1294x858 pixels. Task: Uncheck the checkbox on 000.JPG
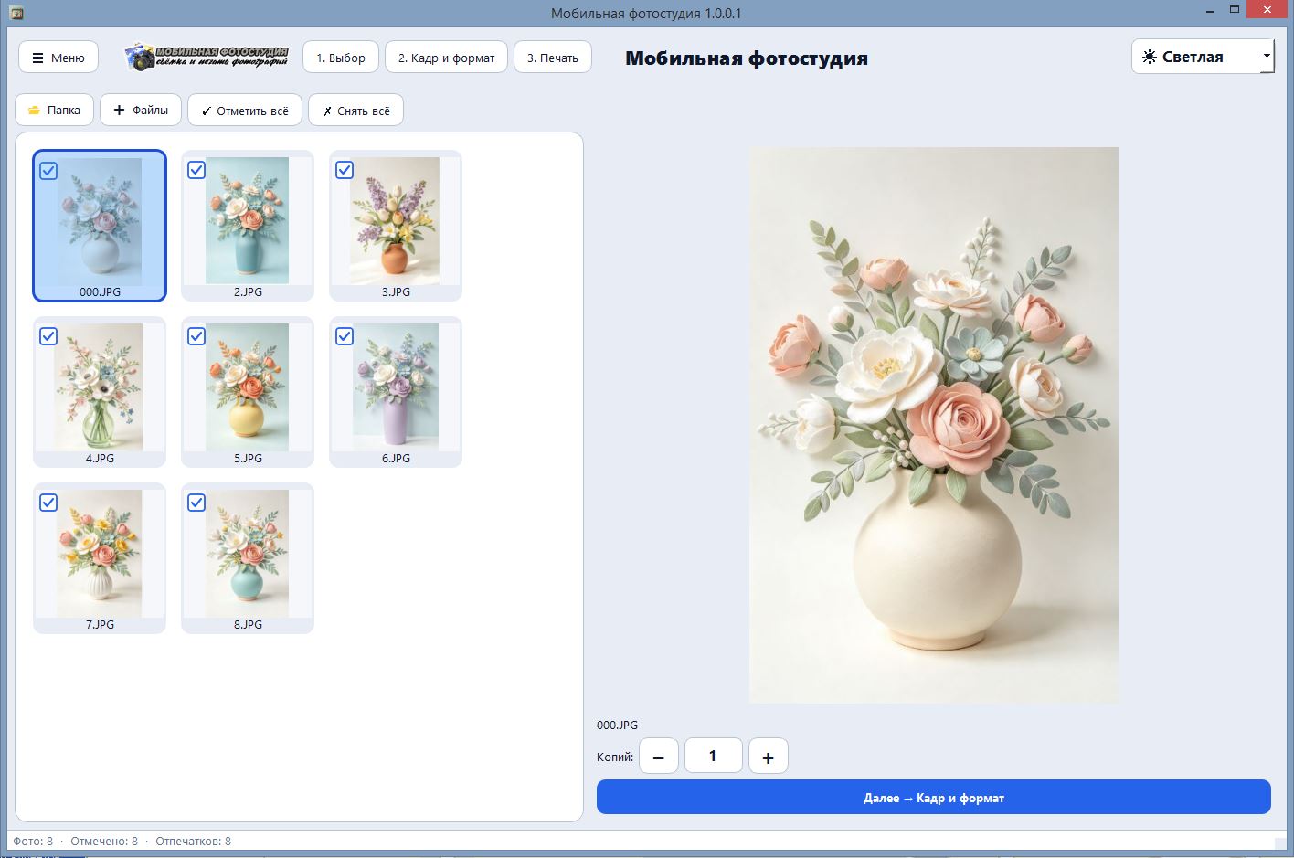pyautogui.click(x=48, y=171)
